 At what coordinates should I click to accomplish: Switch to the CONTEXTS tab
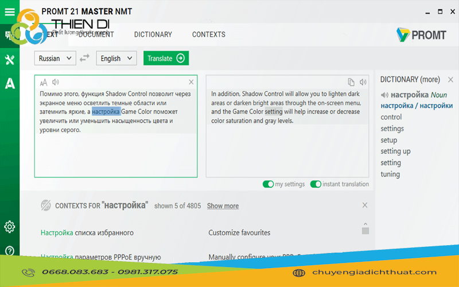pos(208,34)
